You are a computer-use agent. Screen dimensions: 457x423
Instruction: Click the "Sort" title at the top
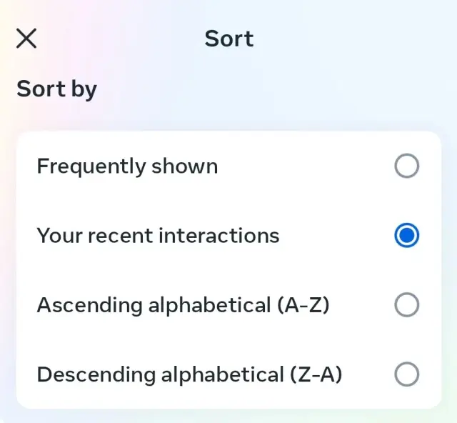(x=229, y=39)
